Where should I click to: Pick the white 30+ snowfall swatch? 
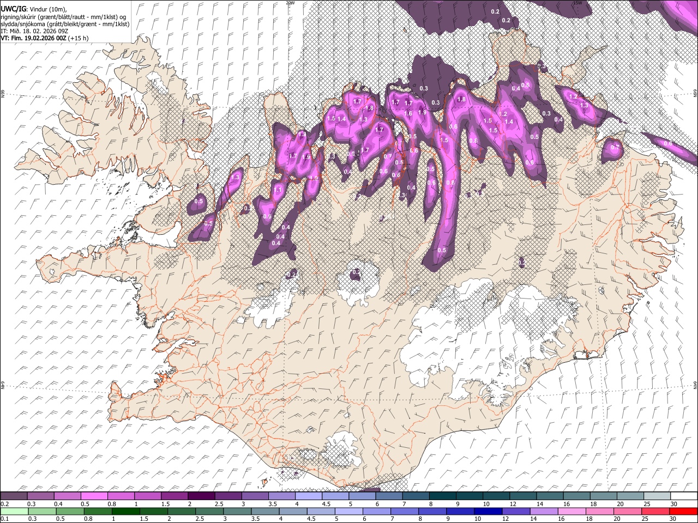point(684,496)
